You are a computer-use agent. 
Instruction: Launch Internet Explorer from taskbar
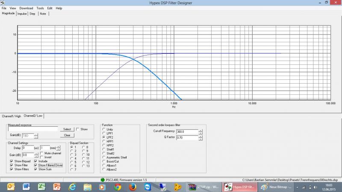[x=72, y=187]
